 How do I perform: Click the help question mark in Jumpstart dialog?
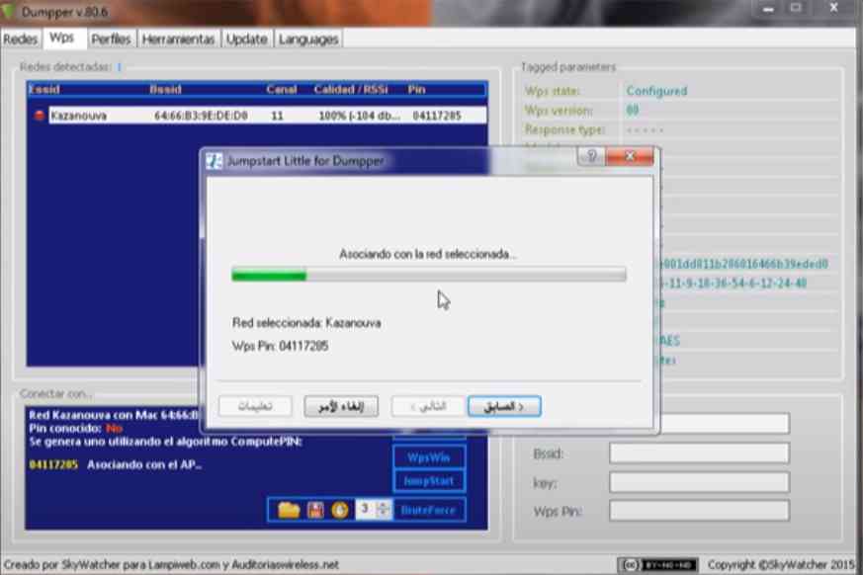[x=592, y=157]
